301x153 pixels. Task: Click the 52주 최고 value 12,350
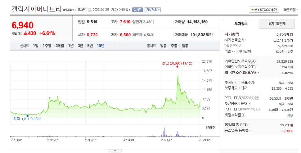pos(277,88)
